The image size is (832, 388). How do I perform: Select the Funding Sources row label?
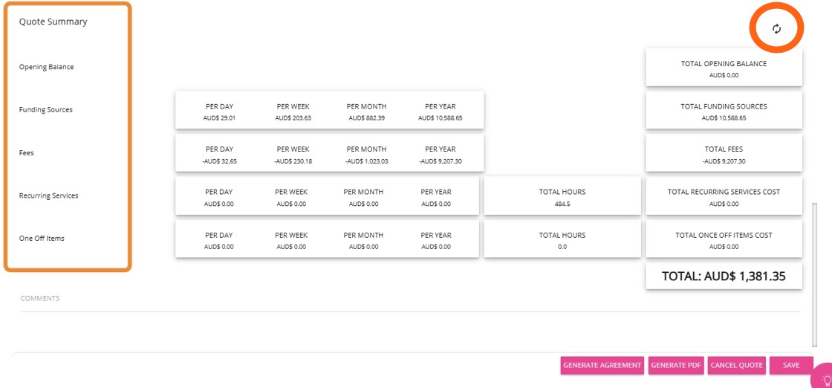[x=45, y=110]
